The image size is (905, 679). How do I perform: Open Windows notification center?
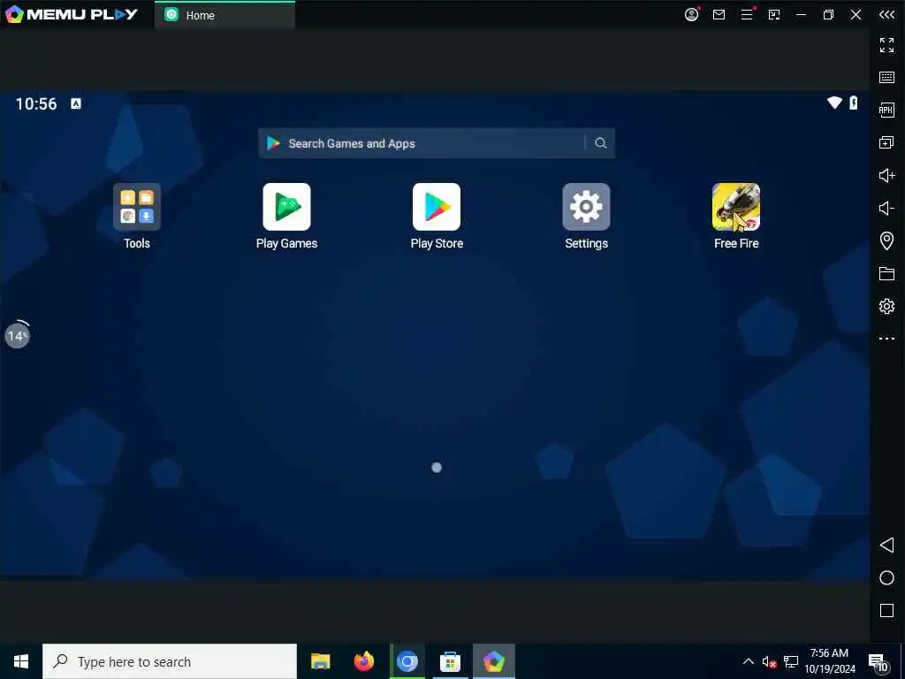(878, 663)
